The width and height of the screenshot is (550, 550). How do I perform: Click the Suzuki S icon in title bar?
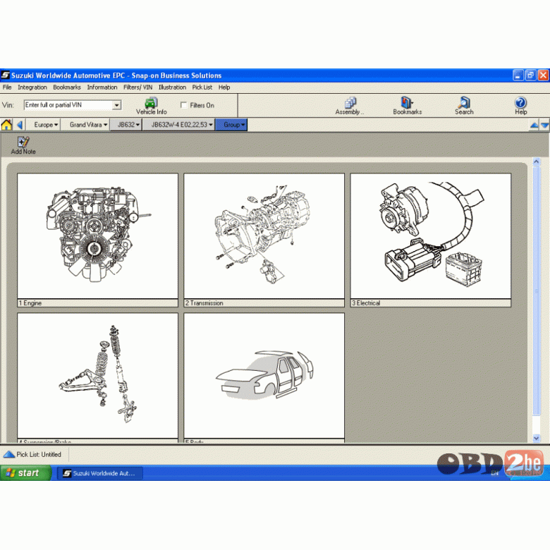point(5,75)
